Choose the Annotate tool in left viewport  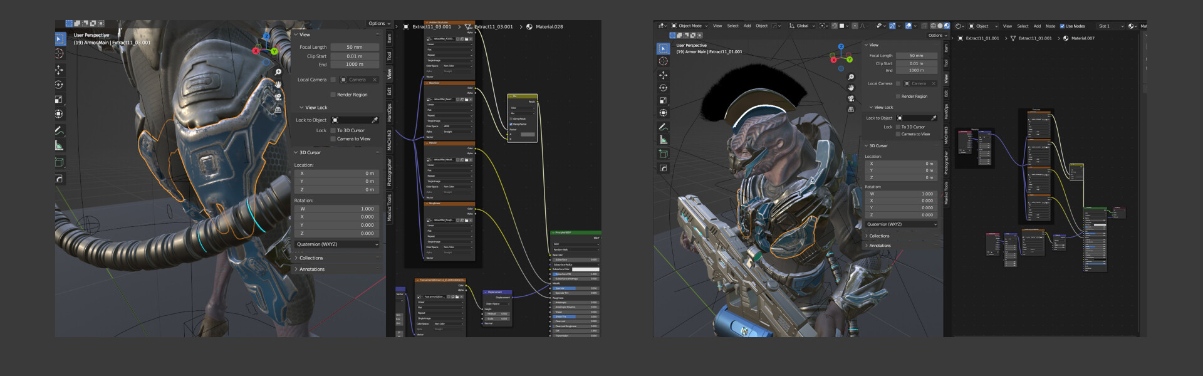click(x=59, y=131)
